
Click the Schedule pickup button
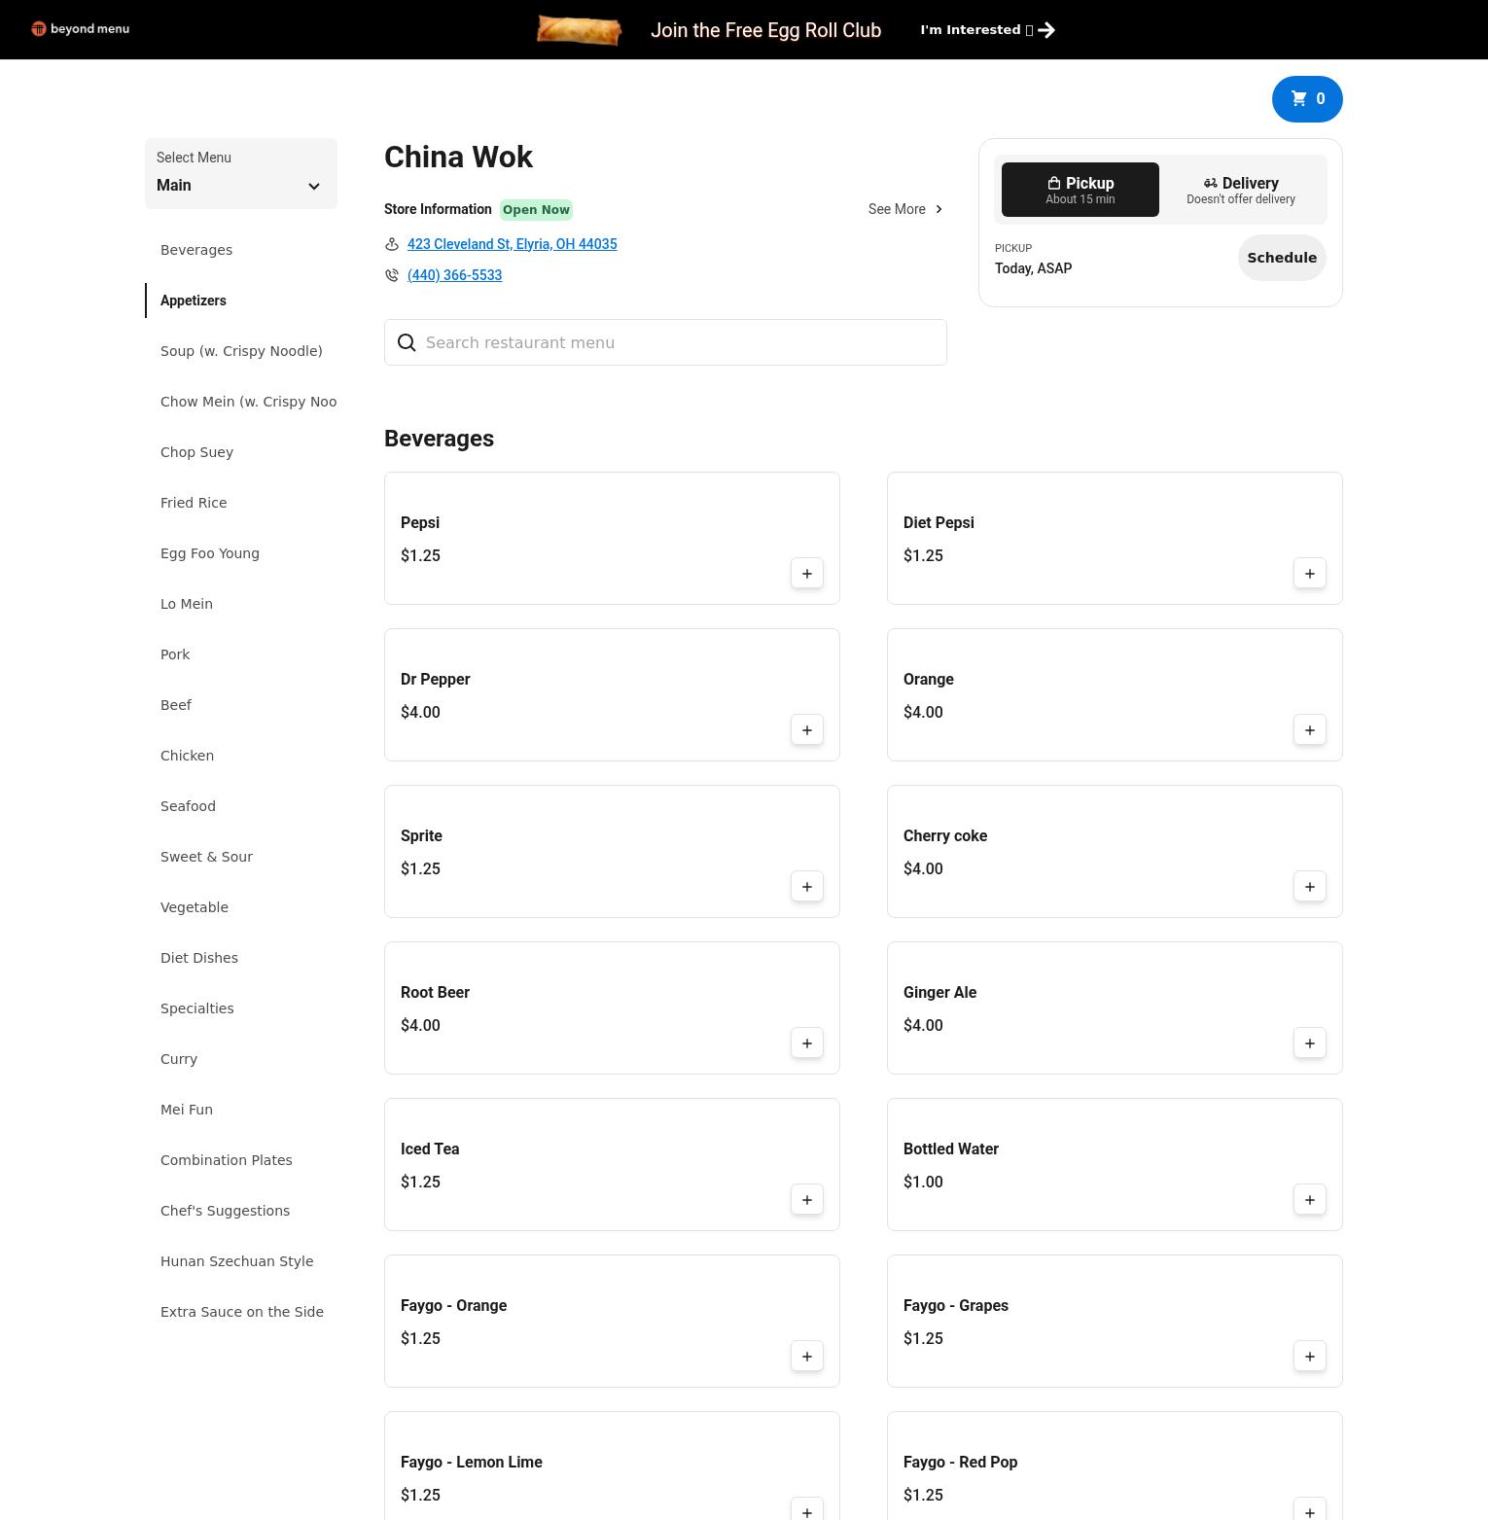point(1282,258)
